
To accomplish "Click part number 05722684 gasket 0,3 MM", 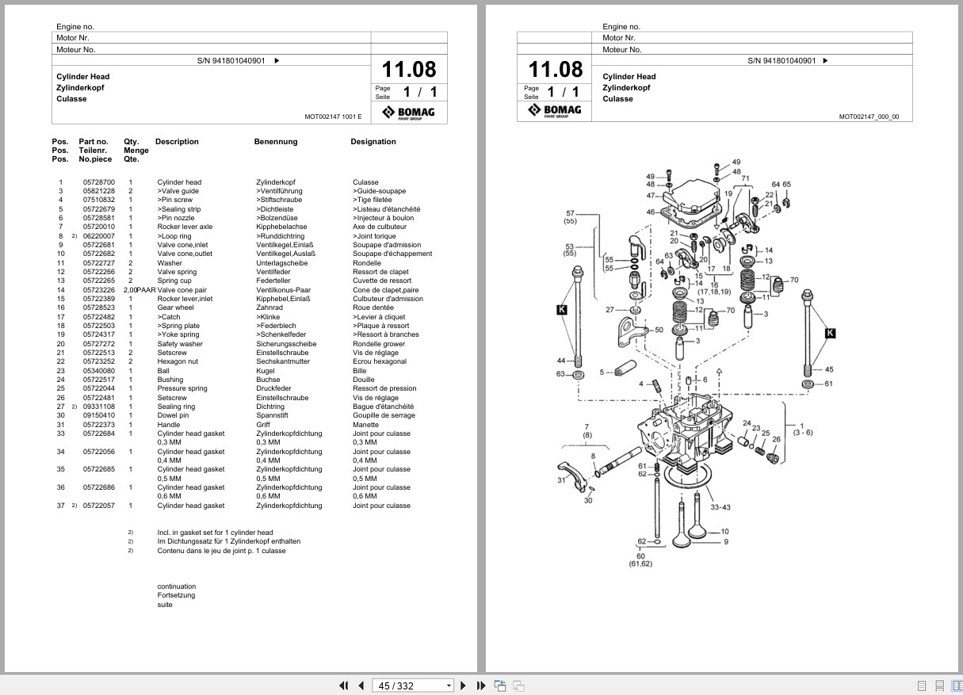I will click(x=99, y=433).
